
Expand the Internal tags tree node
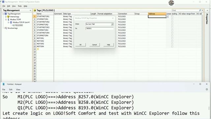click(6, 17)
